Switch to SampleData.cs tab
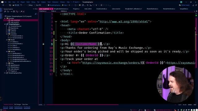 [184, 9]
